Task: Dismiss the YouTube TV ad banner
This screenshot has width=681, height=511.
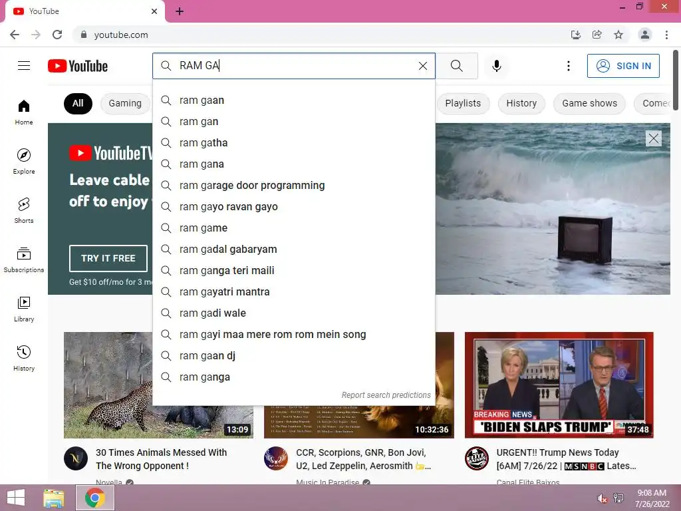Action: point(653,138)
